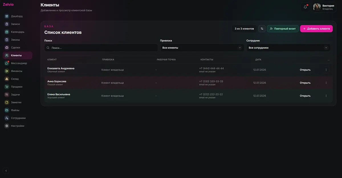This screenshot has height=178, width=342.
Task: Click phone number '+7 (333) 333-33-33'
Action: tap(211, 81)
